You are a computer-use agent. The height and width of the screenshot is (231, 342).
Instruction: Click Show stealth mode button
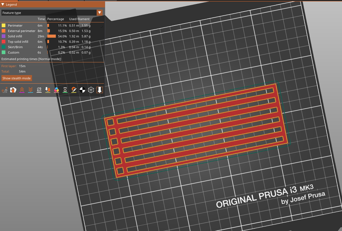pyautogui.click(x=16, y=78)
